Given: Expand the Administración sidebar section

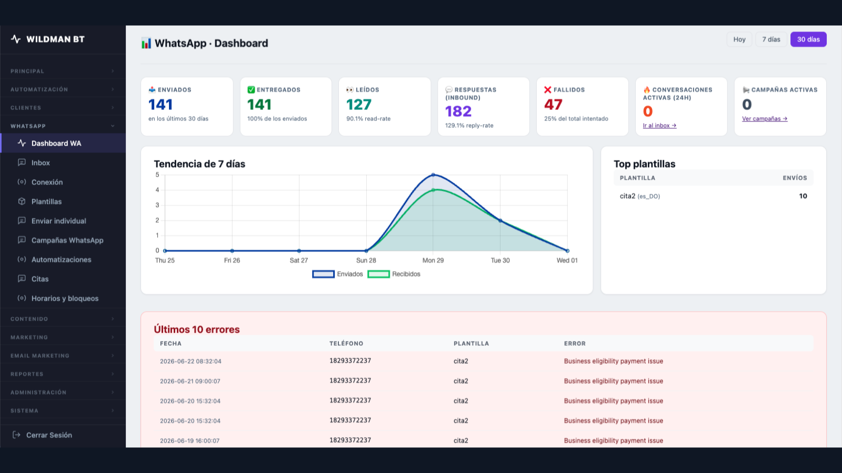Looking at the screenshot, I should click(x=63, y=393).
